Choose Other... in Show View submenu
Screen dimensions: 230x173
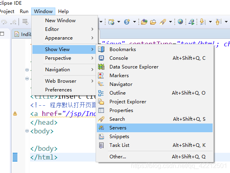155,157
